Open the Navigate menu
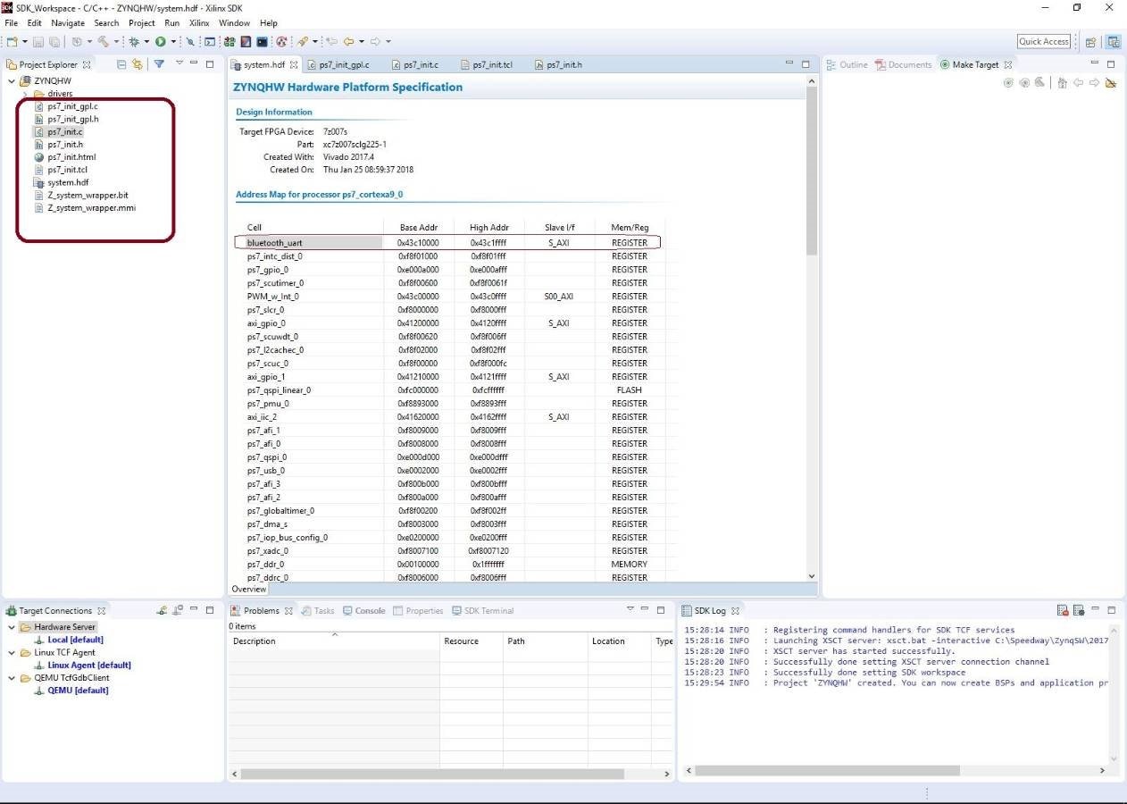The width and height of the screenshot is (1127, 804). pos(68,22)
